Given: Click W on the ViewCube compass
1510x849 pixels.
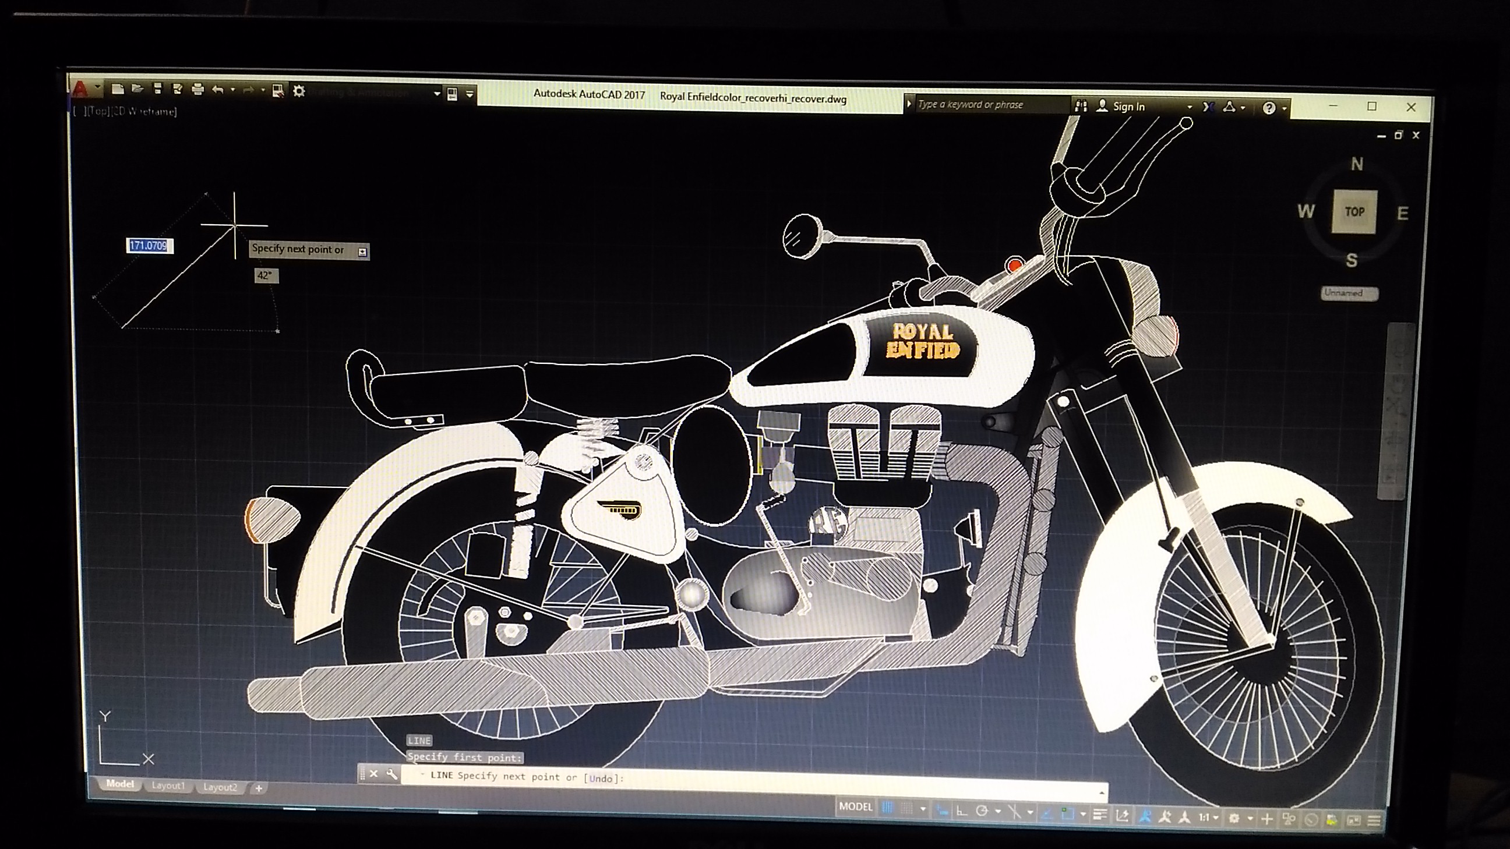Looking at the screenshot, I should click(x=1305, y=211).
